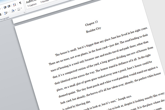
Task: Apply the Normal style
Action: pyautogui.click(x=45, y=1)
